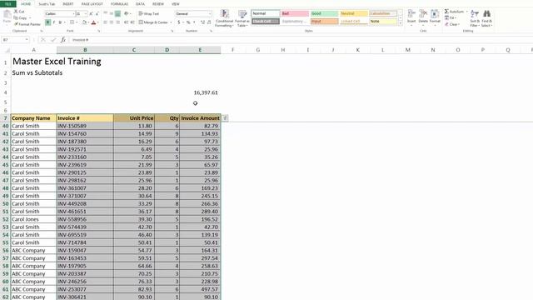
Task: Apply the Good cell style
Action: (325, 13)
